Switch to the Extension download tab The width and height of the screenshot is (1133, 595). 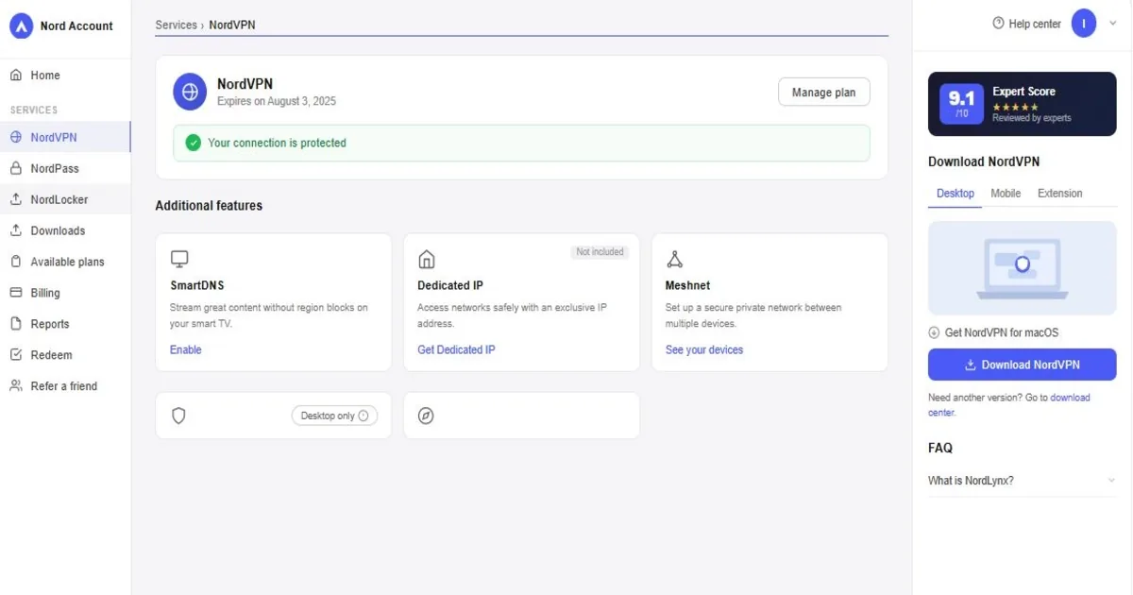click(x=1060, y=194)
